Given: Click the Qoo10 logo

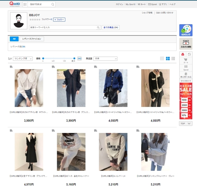Looking at the screenshot, I should 15,4.
